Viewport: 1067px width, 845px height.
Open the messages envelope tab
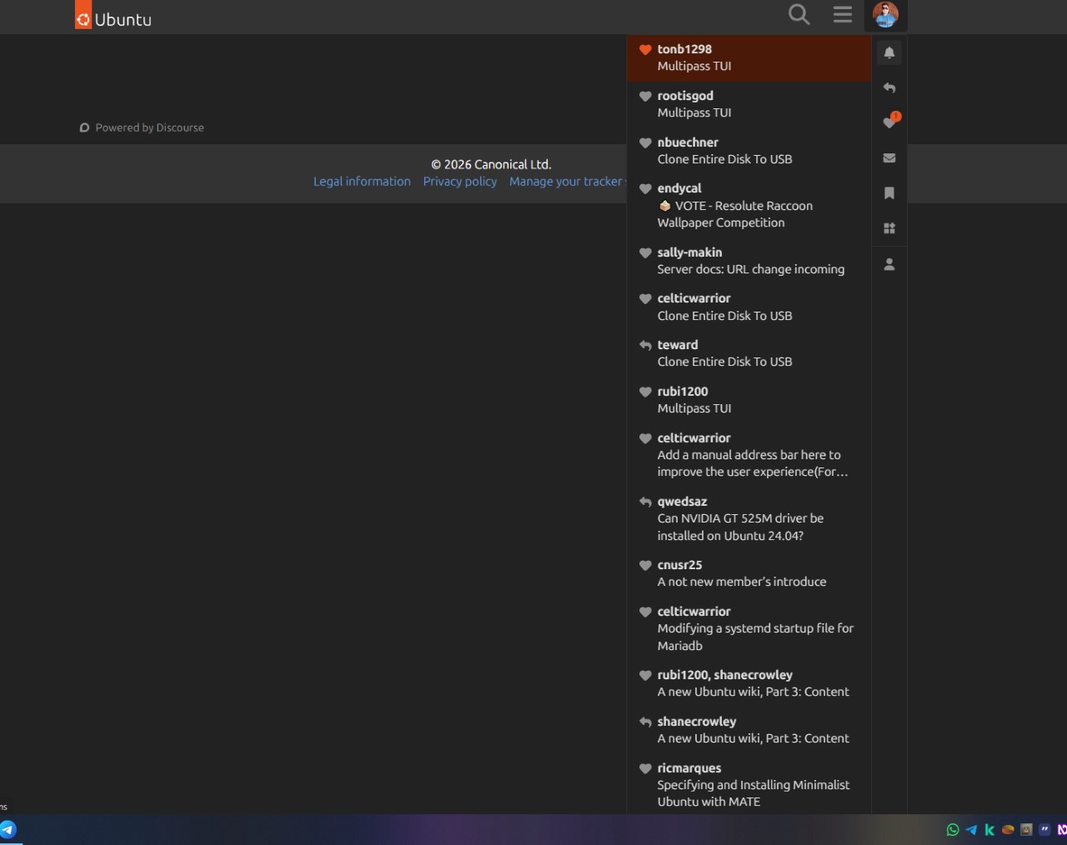tap(889, 157)
